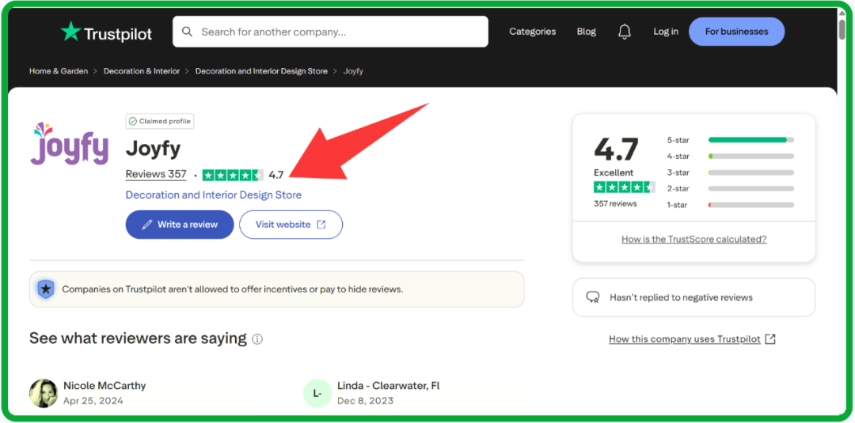855x423 pixels.
Task: Click the shield star icon in incentives notice
Action: pos(46,289)
